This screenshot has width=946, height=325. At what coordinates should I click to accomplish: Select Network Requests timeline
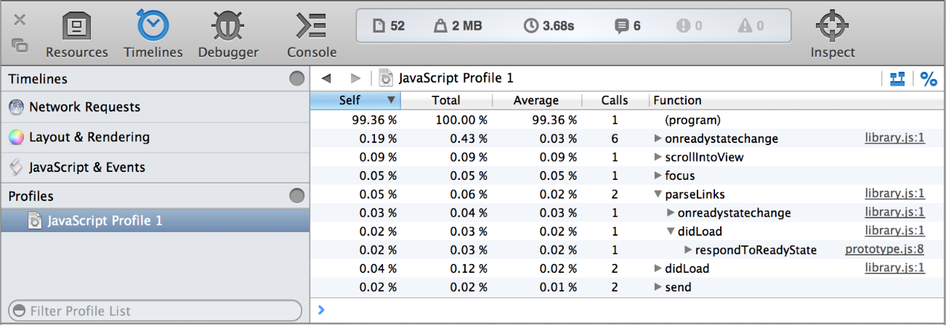pos(84,107)
